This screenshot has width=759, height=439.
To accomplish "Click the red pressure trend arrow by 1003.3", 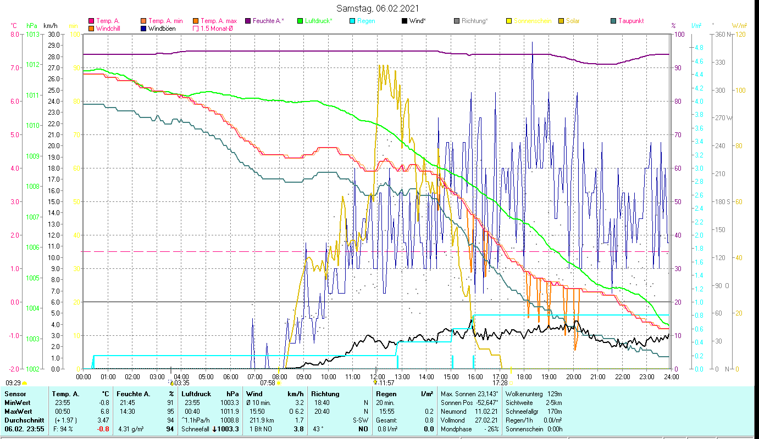I will pyautogui.click(x=214, y=429).
